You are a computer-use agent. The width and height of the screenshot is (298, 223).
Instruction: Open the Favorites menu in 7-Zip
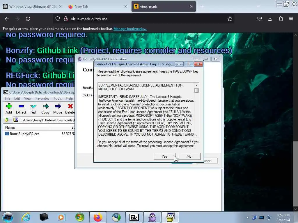42,98
